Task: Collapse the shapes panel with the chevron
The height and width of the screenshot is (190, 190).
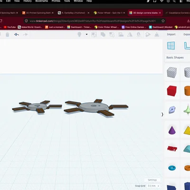Action: tap(162, 114)
